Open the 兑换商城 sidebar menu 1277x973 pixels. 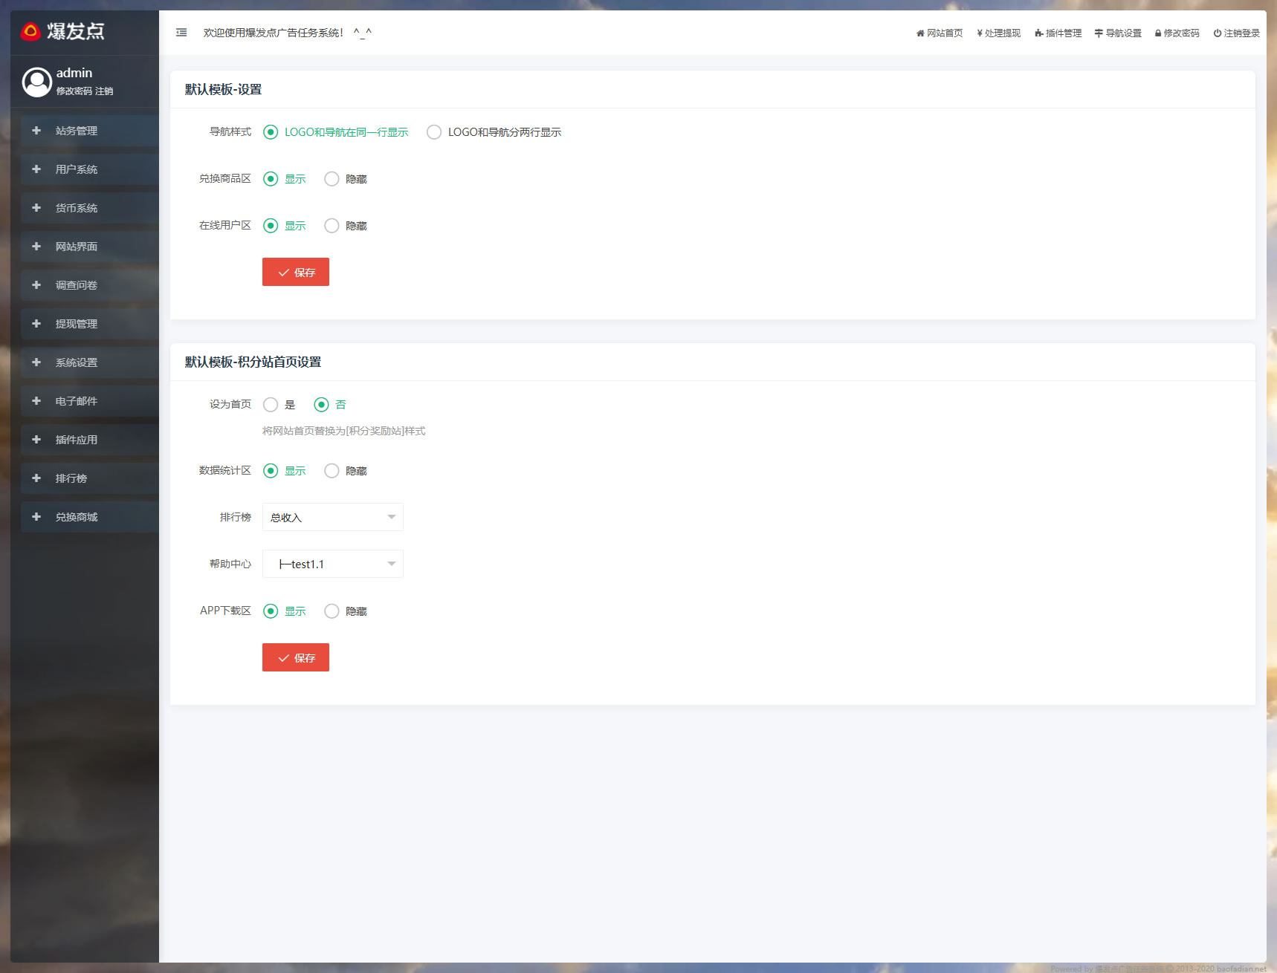click(x=76, y=517)
